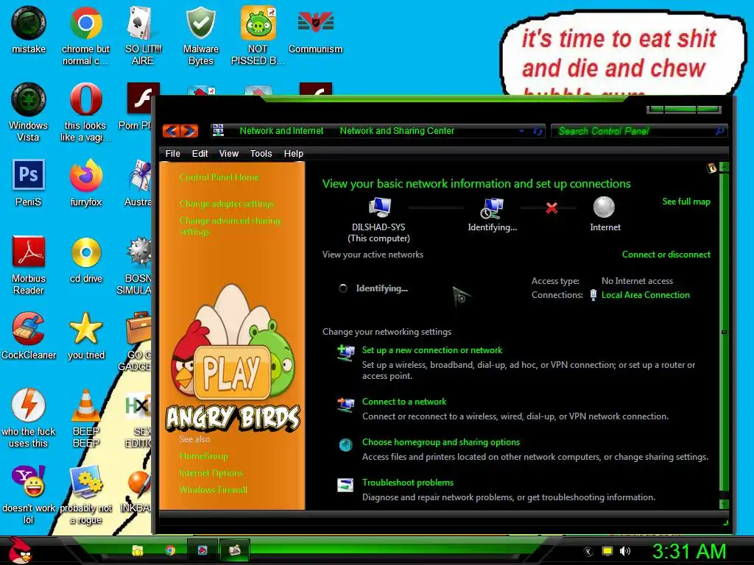Open the Edit menu
The image size is (754, 565).
click(200, 153)
